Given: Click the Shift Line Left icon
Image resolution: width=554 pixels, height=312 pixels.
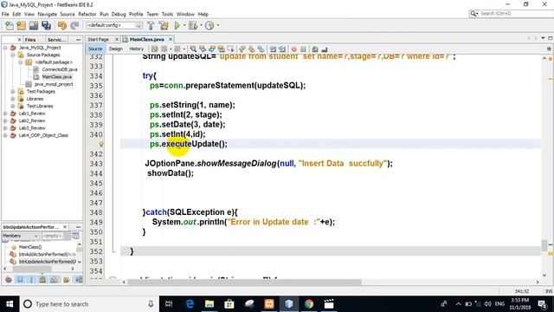Looking at the screenshot, I should (x=273, y=49).
